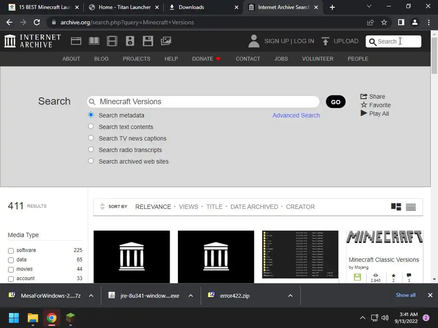Screen dimensions: 438x328
Task: Click Show all downloads
Action: coord(405,295)
